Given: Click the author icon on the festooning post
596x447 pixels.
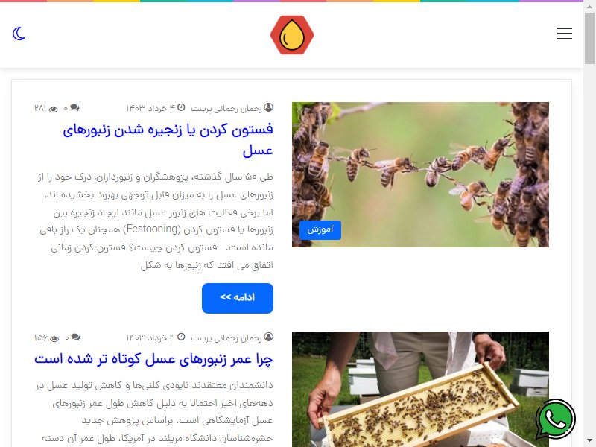Looking at the screenshot, I should pos(268,107).
